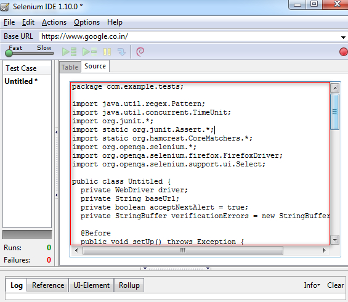The image size is (348, 302).
Task: Select the Untitled * test case
Action: tap(21, 81)
